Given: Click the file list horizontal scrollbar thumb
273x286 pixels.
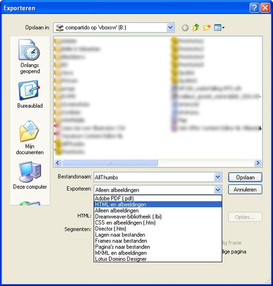Looking at the screenshot, I should (110, 163).
